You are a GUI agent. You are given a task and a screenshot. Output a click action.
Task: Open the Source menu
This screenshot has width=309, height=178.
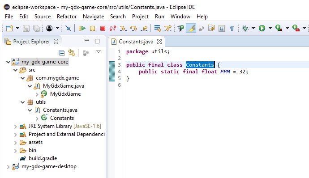(x=43, y=17)
